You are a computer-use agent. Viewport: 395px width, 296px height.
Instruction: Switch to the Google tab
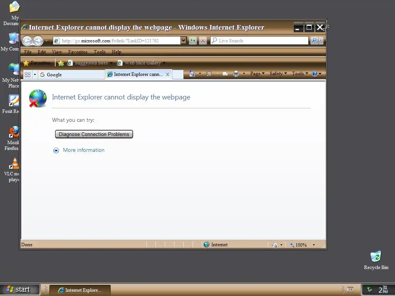(71, 74)
